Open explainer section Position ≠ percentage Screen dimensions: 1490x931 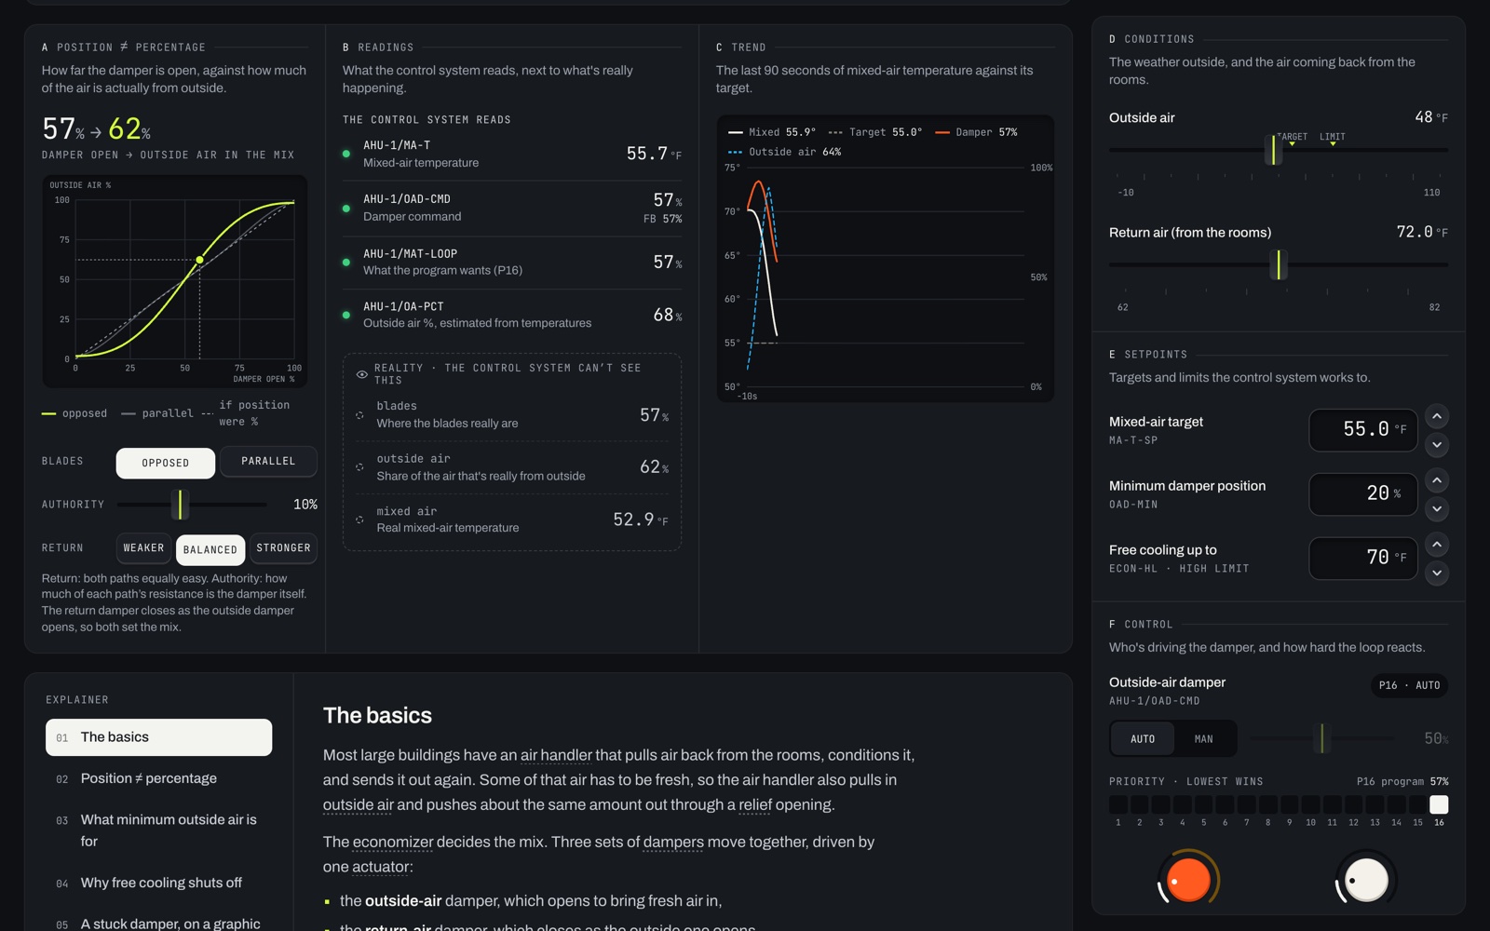tap(159, 778)
